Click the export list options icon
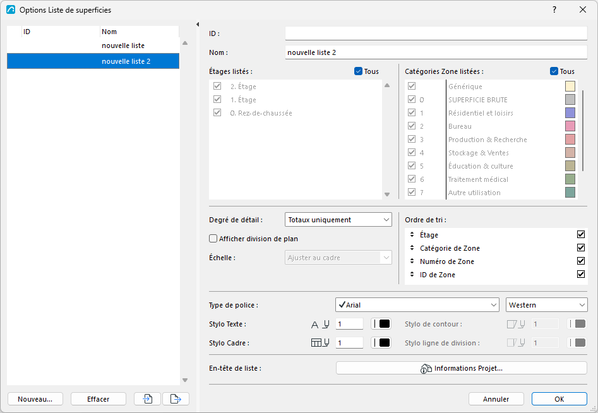Image resolution: width=598 pixels, height=413 pixels. 176,399
